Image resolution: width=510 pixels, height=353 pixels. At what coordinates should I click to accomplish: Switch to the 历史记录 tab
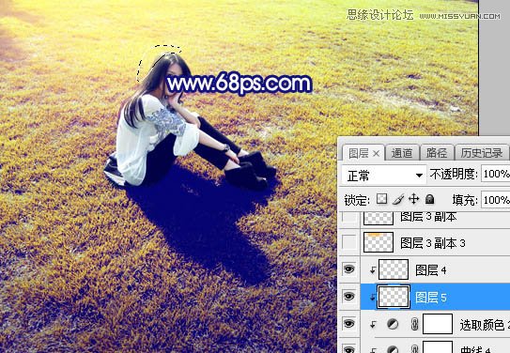pyautogui.click(x=482, y=153)
